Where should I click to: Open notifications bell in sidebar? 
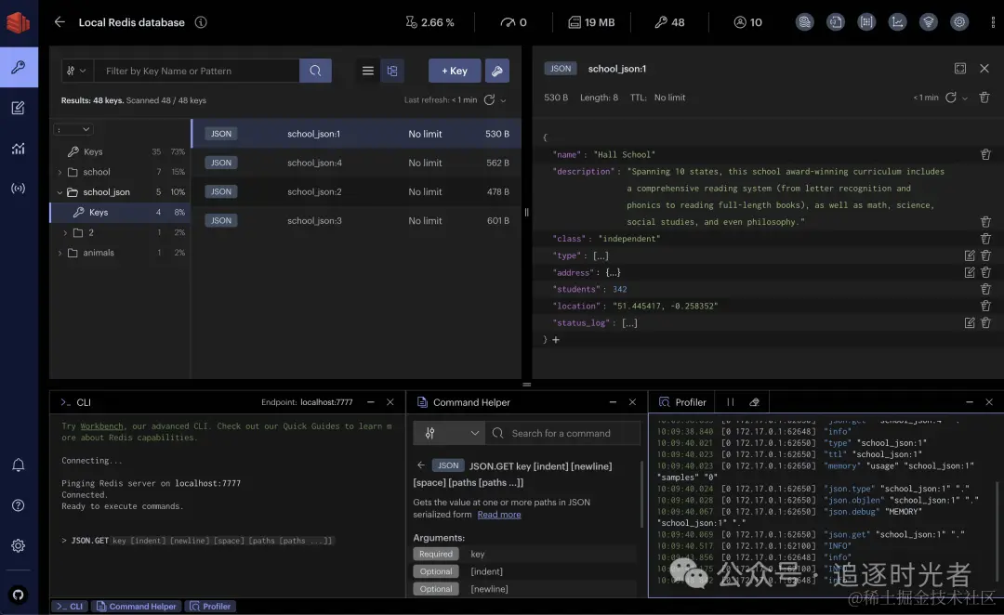pyautogui.click(x=19, y=465)
